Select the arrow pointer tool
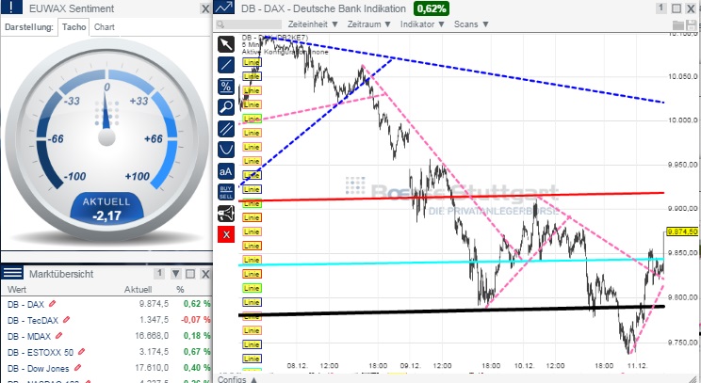The width and height of the screenshot is (701, 383). [226, 44]
